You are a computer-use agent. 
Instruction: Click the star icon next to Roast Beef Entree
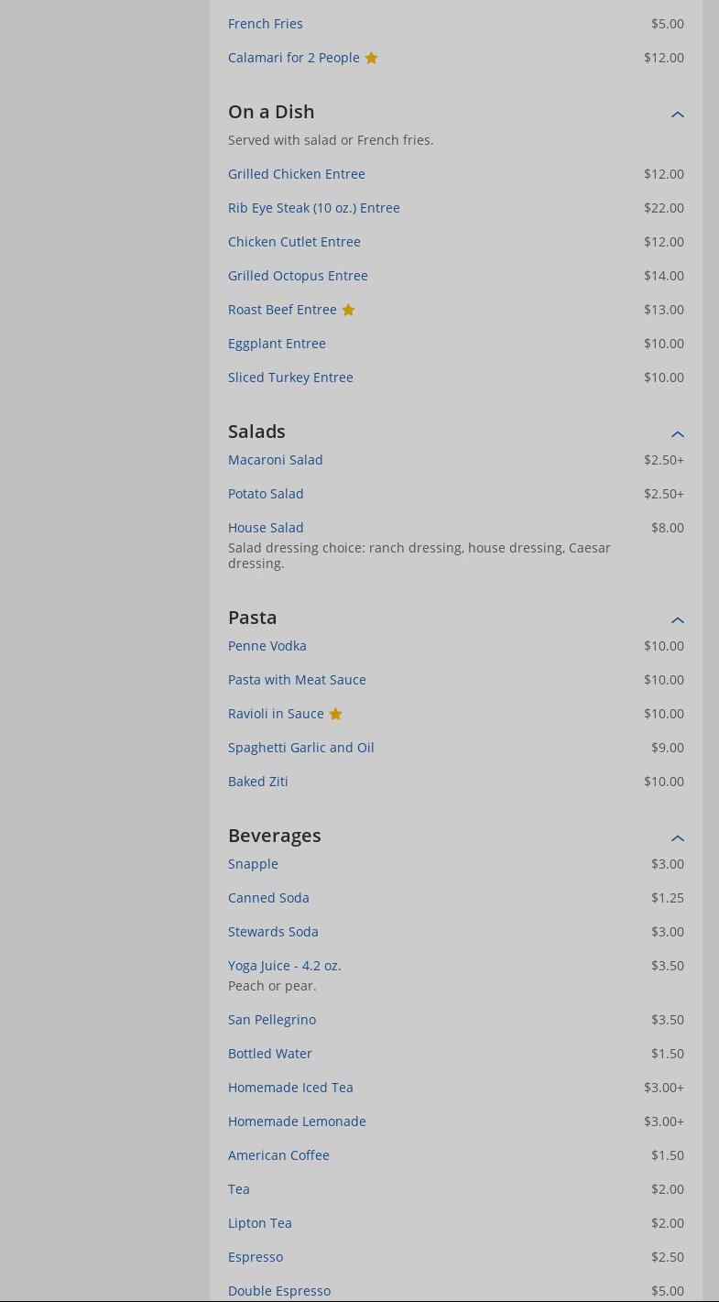[348, 310]
